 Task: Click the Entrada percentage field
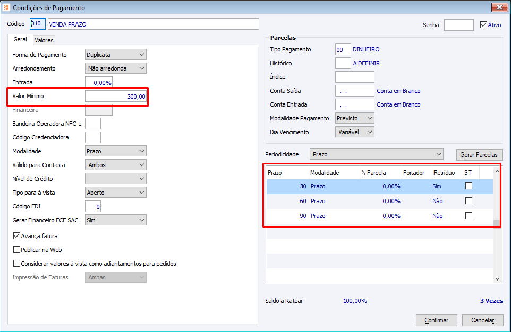pos(99,82)
